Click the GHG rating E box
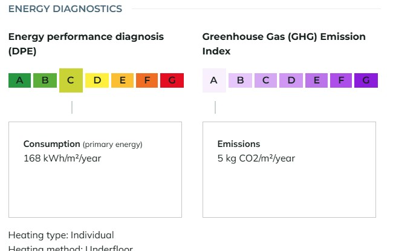393x251 pixels. [316, 80]
